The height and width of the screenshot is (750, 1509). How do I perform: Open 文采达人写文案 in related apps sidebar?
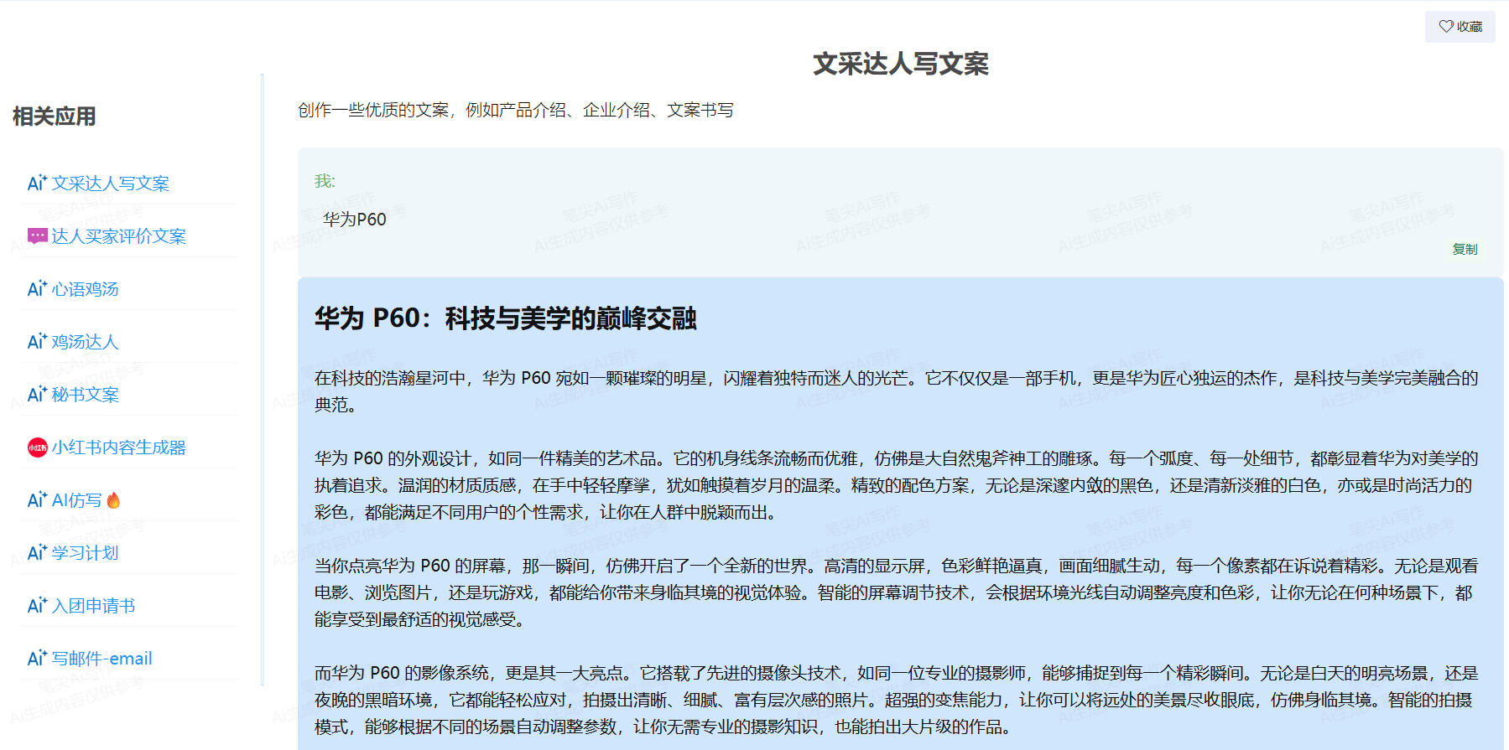tap(110, 184)
